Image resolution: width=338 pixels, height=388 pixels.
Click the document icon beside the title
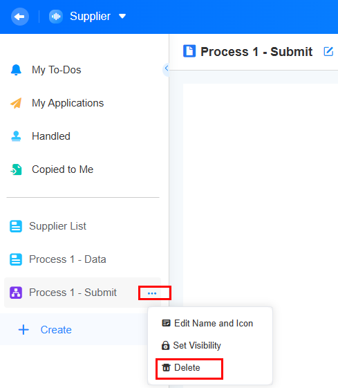pyautogui.click(x=189, y=51)
